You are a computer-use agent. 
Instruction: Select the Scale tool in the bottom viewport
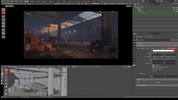click(6, 83)
